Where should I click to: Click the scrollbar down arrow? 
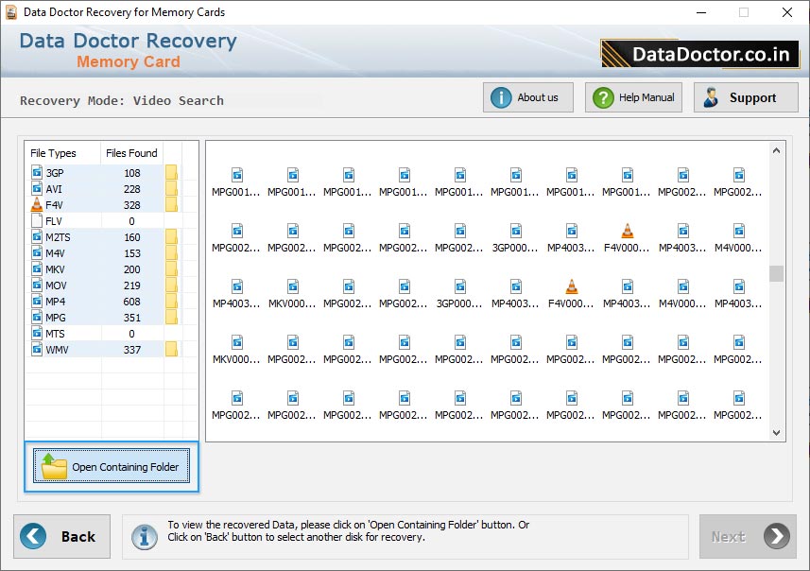[x=776, y=432]
